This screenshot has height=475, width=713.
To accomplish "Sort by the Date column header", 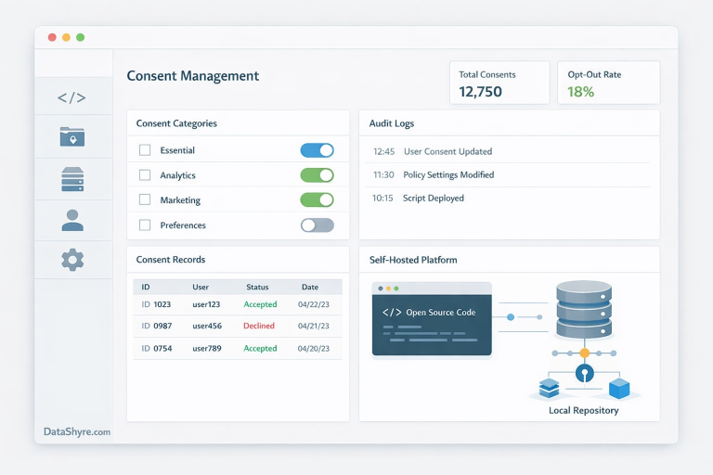I will click(310, 287).
